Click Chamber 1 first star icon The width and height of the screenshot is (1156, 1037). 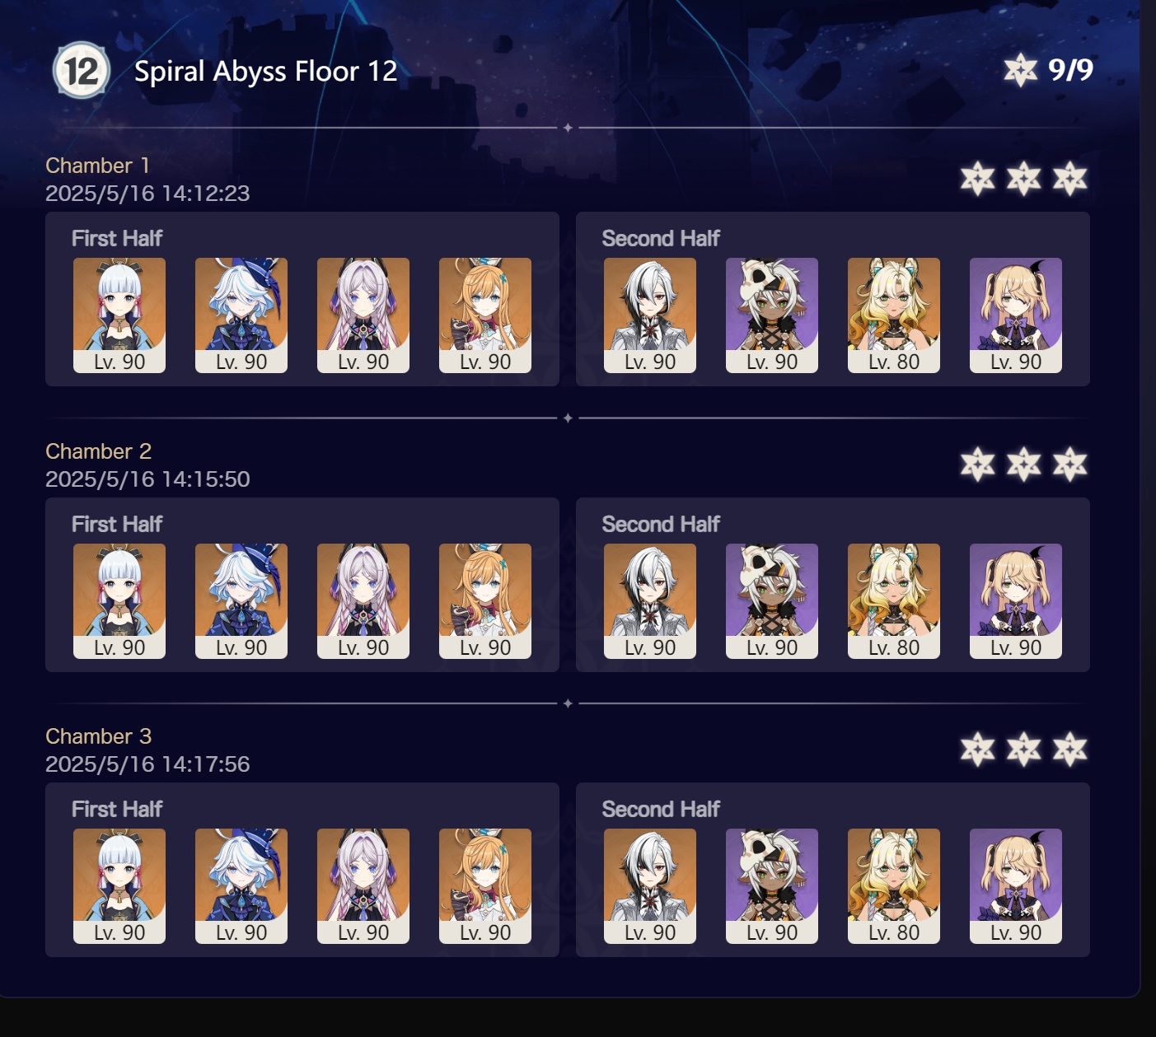pos(978,179)
